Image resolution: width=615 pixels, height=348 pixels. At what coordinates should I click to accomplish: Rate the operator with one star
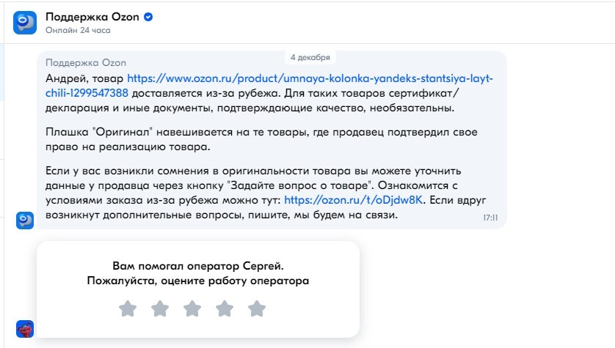[x=128, y=308]
